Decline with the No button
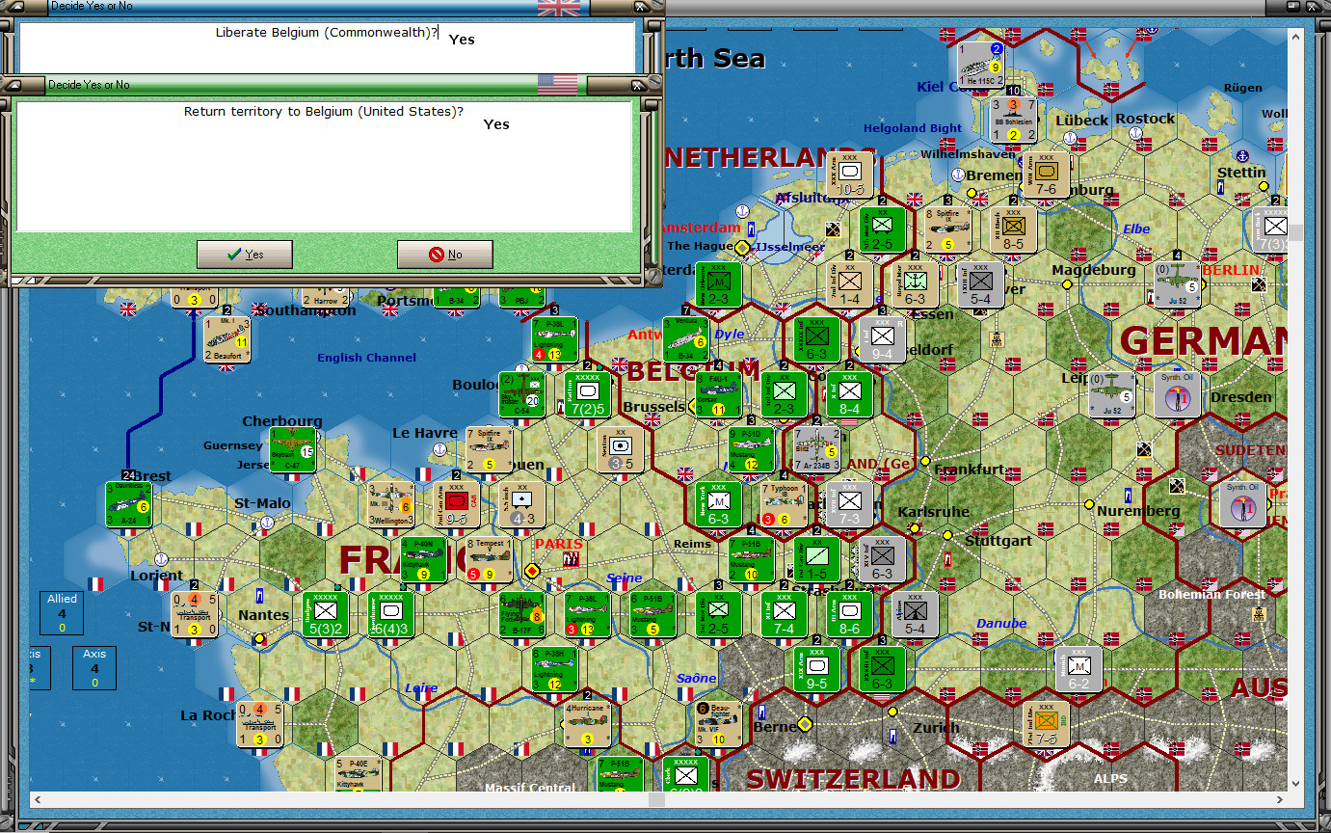Screen dimensions: 1331x833 click(x=445, y=255)
